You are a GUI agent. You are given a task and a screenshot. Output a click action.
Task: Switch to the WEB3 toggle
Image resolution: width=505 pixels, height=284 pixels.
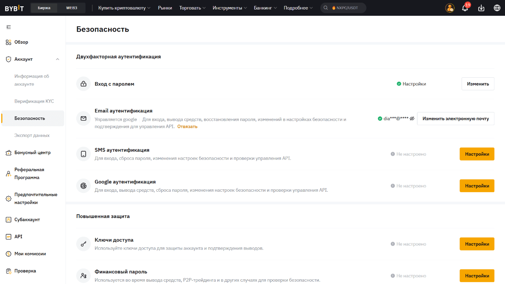point(71,8)
